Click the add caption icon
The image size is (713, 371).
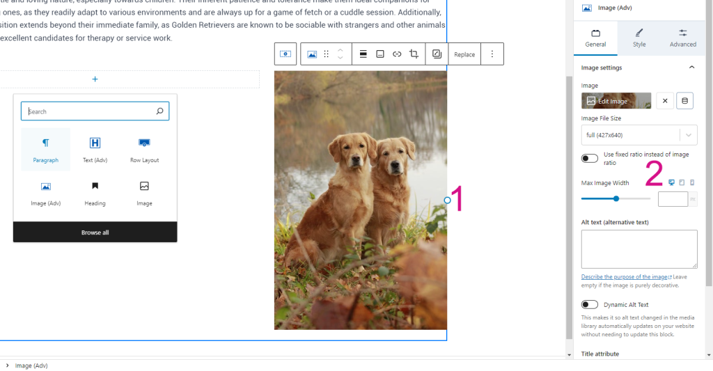click(x=380, y=54)
